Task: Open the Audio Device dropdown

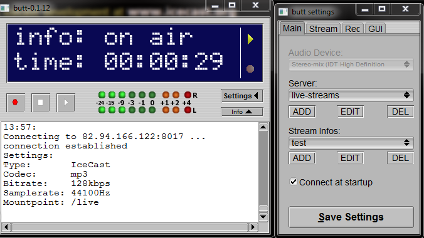Action: click(x=351, y=65)
